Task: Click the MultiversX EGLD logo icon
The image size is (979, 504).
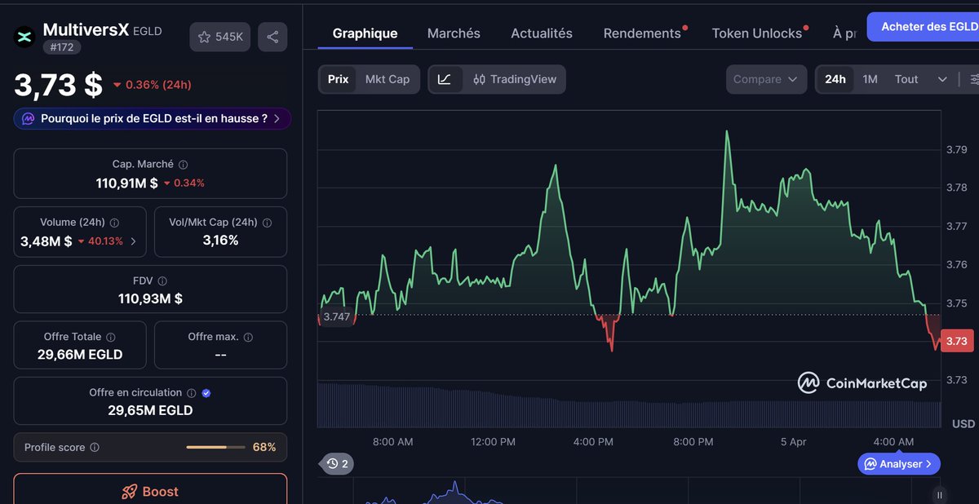Action: (24, 37)
